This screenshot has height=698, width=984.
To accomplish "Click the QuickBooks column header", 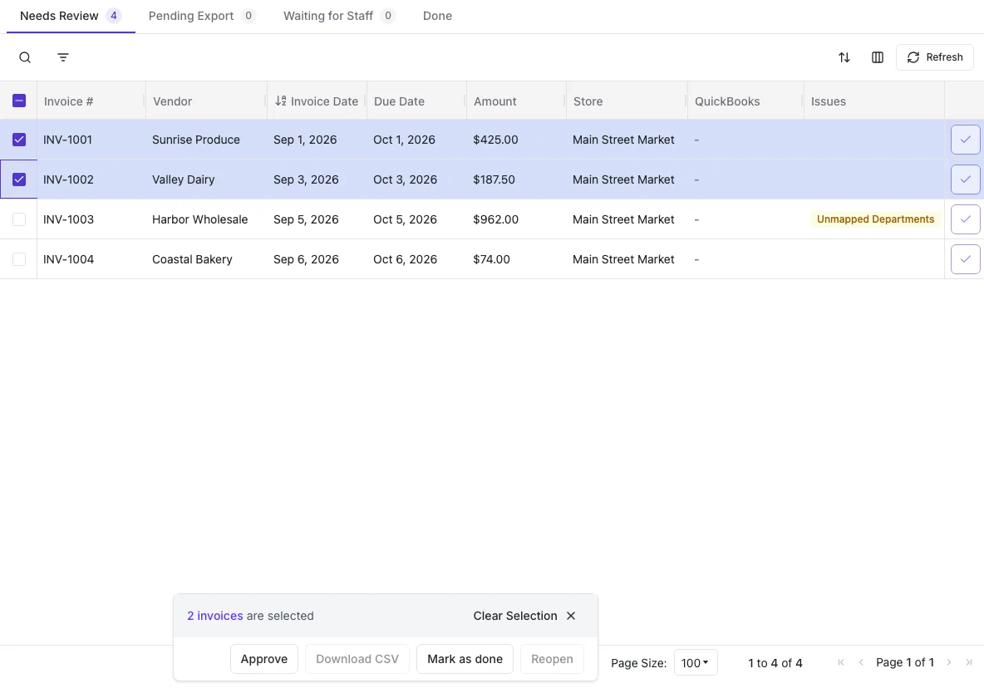I will coord(745,101).
